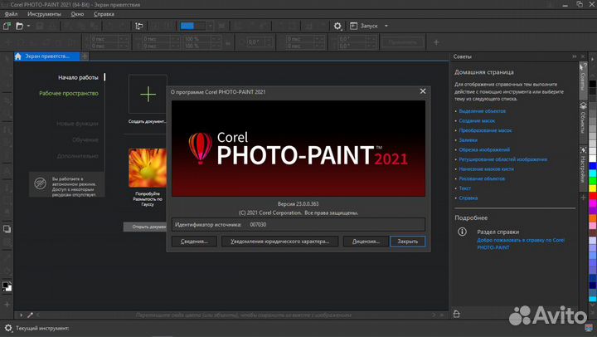The image size is (597, 337).
Task: Open Ретуширование областей изображения link
Action: (x=502, y=159)
